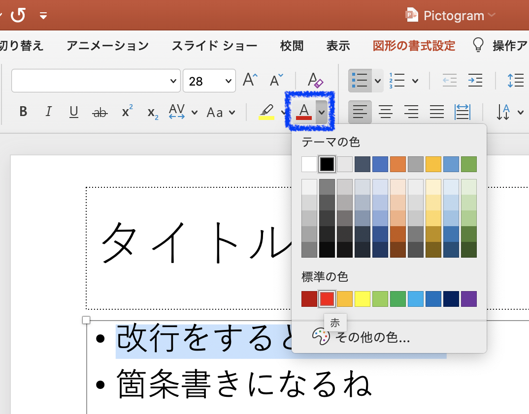Align text to the right

pos(411,112)
